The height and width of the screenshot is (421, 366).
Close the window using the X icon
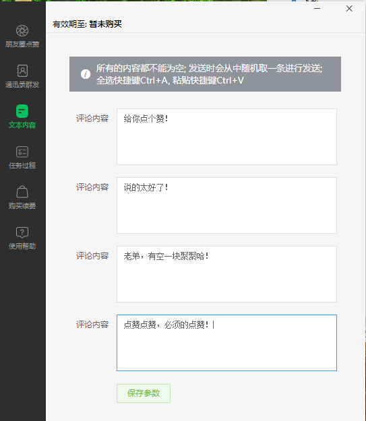pyautogui.click(x=349, y=9)
